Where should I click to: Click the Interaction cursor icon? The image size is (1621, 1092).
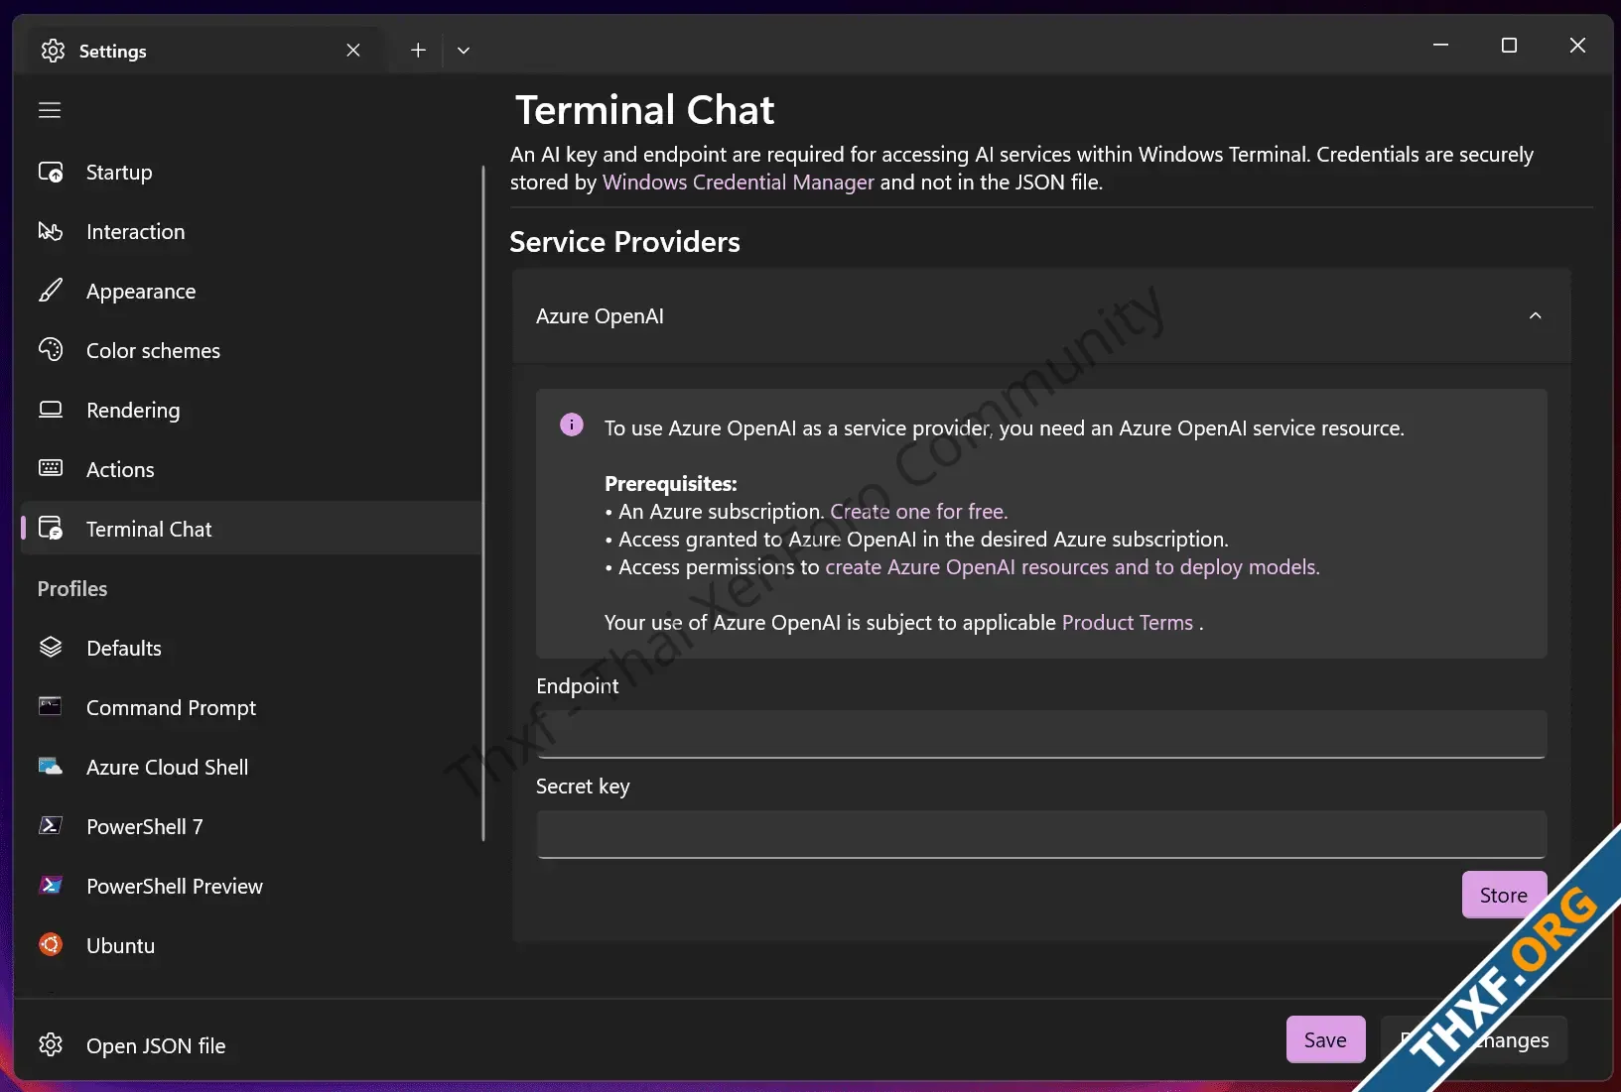pyautogui.click(x=51, y=231)
